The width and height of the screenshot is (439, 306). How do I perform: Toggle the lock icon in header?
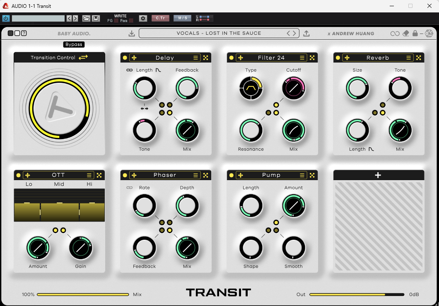(415, 33)
